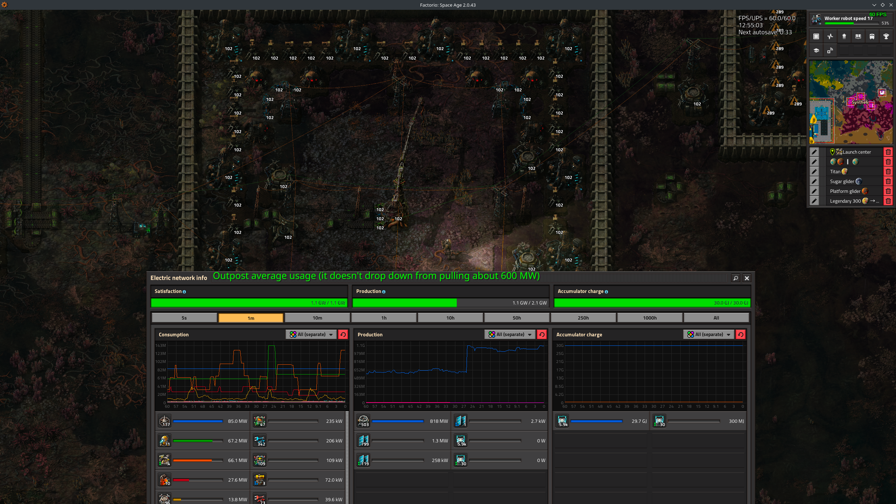The image size is (896, 504).
Task: Click the Consumption list scrollbar
Action: (347, 458)
